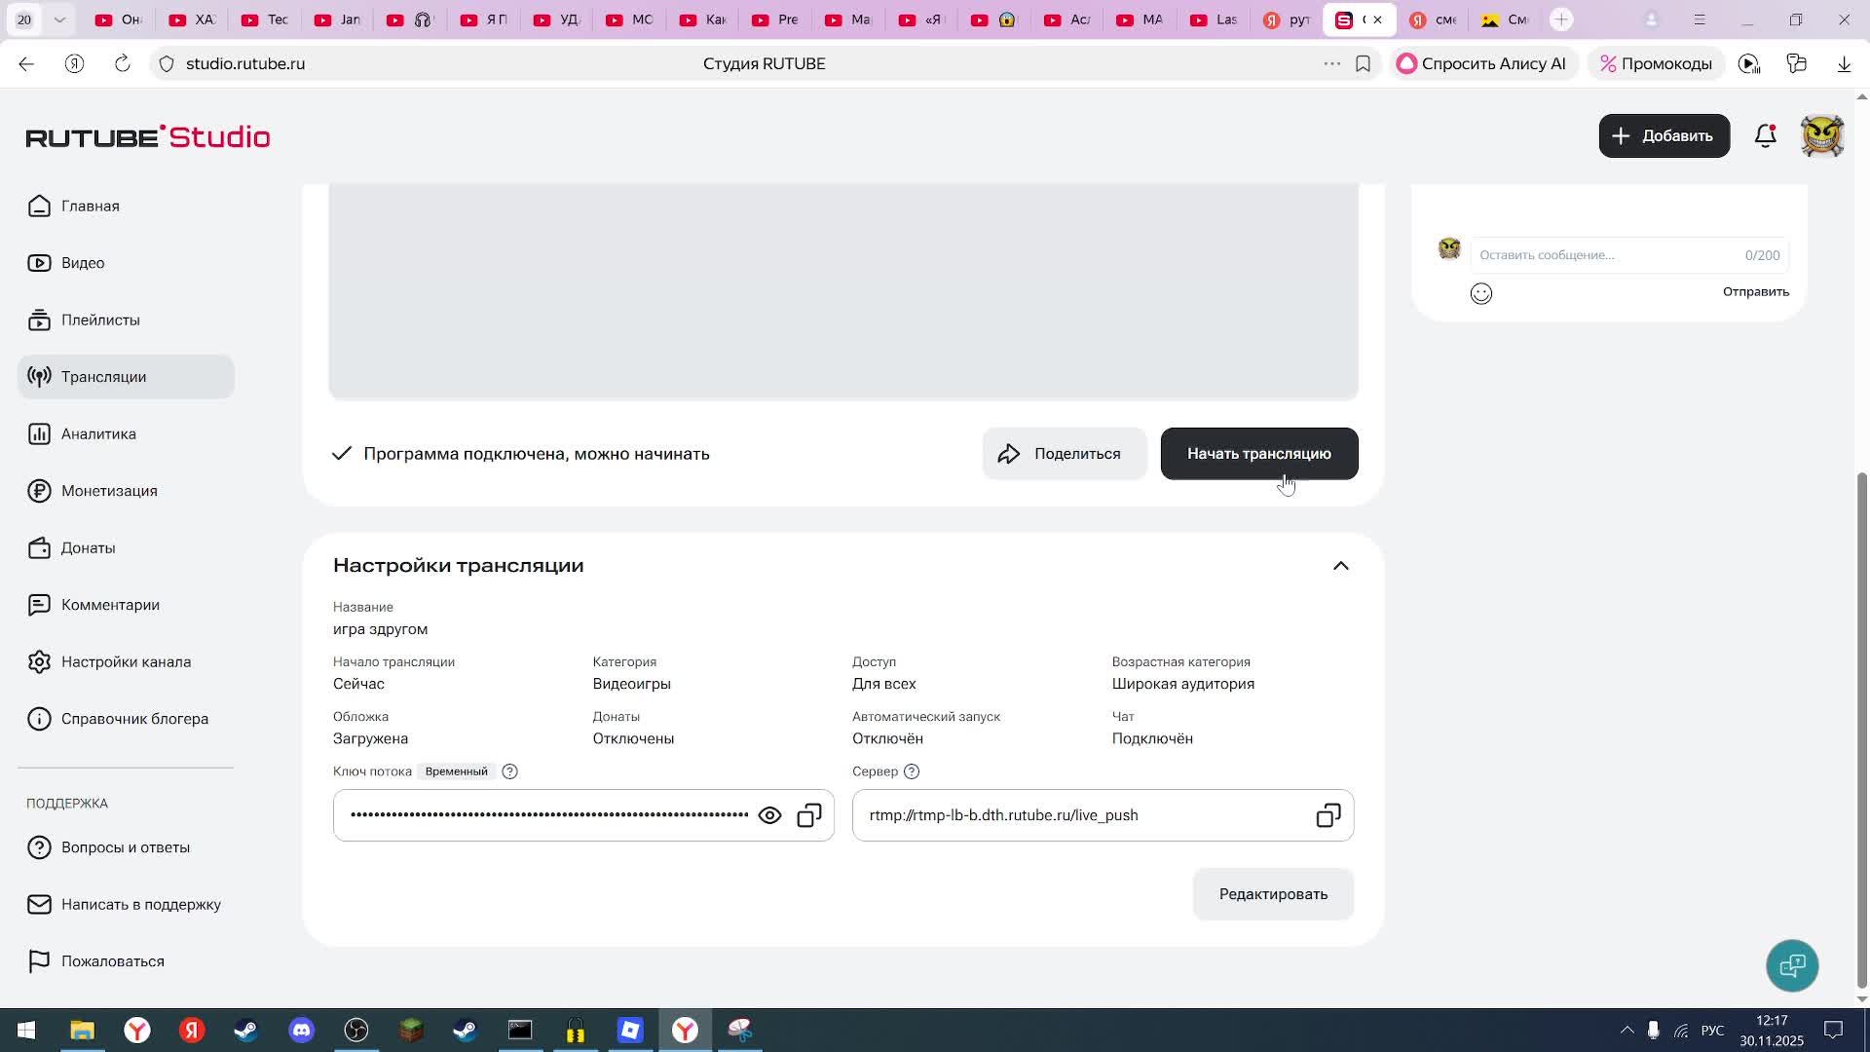Open user avatar profile menu
The image size is (1870, 1052).
tap(1821, 136)
